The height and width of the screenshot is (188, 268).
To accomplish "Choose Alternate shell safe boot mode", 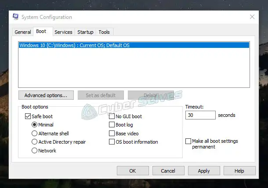I will pos(34,133).
